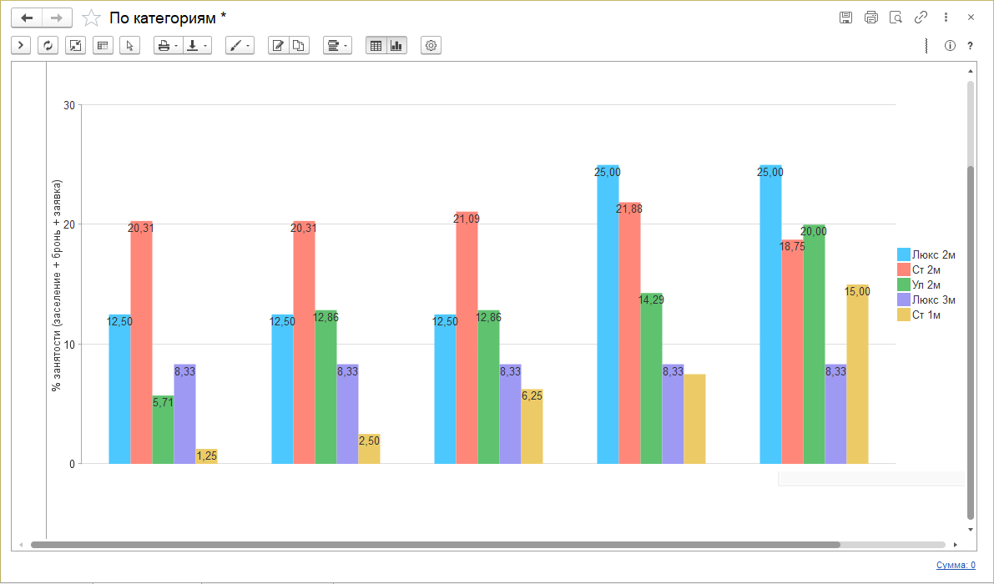Viewport: 994px width, 584px height.
Task: Click the small table layout toolbar icon
Action: point(103,46)
